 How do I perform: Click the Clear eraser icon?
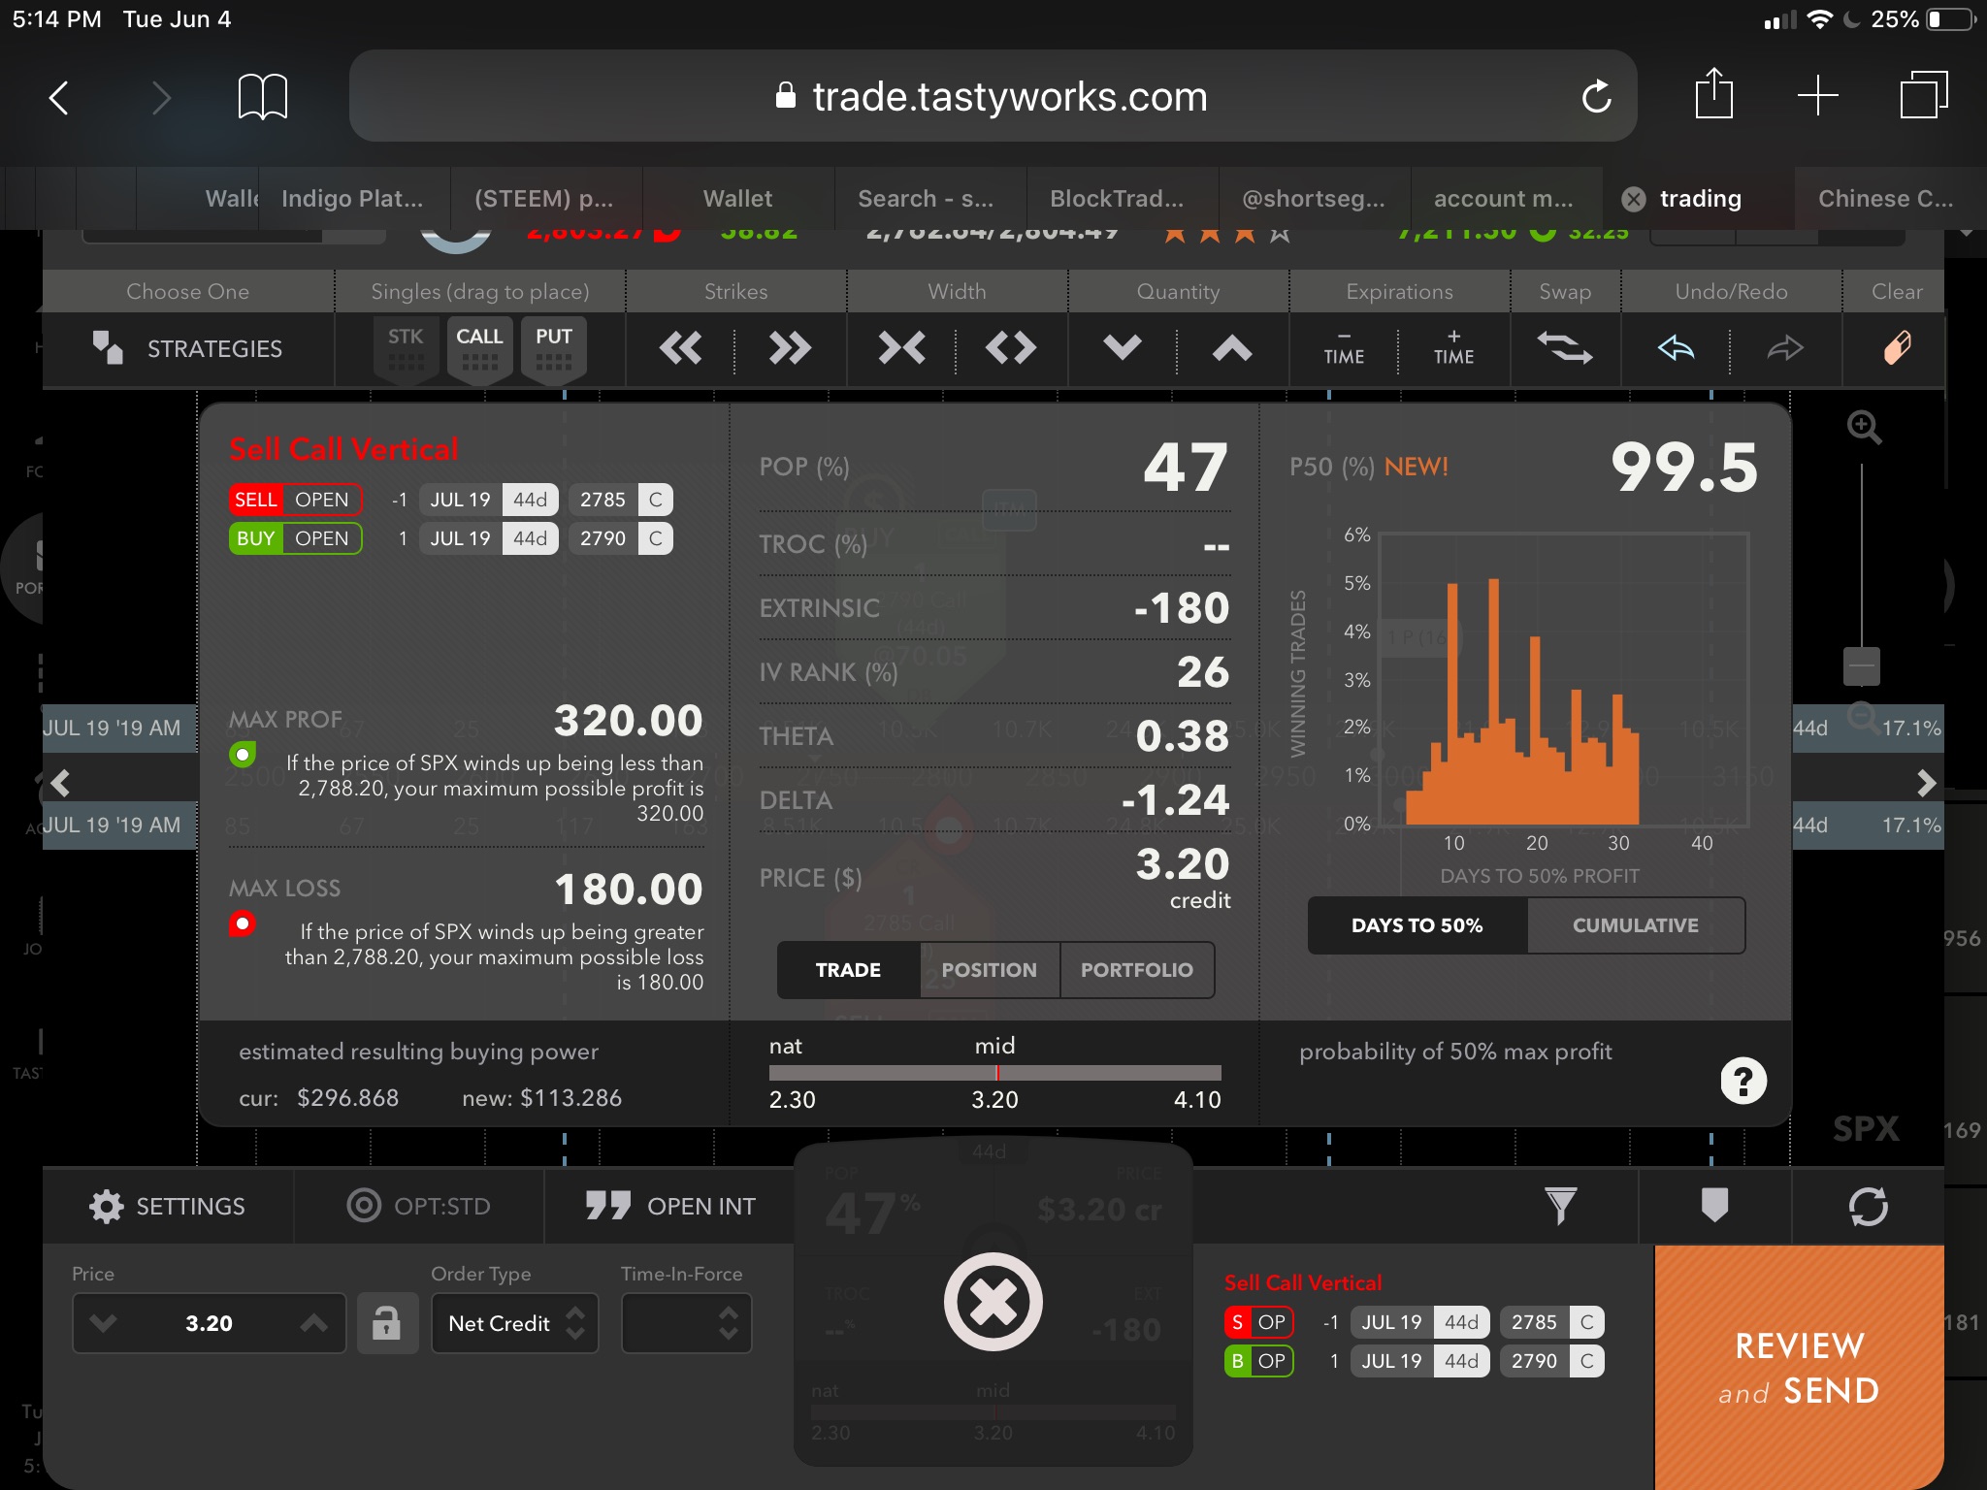pos(1897,347)
